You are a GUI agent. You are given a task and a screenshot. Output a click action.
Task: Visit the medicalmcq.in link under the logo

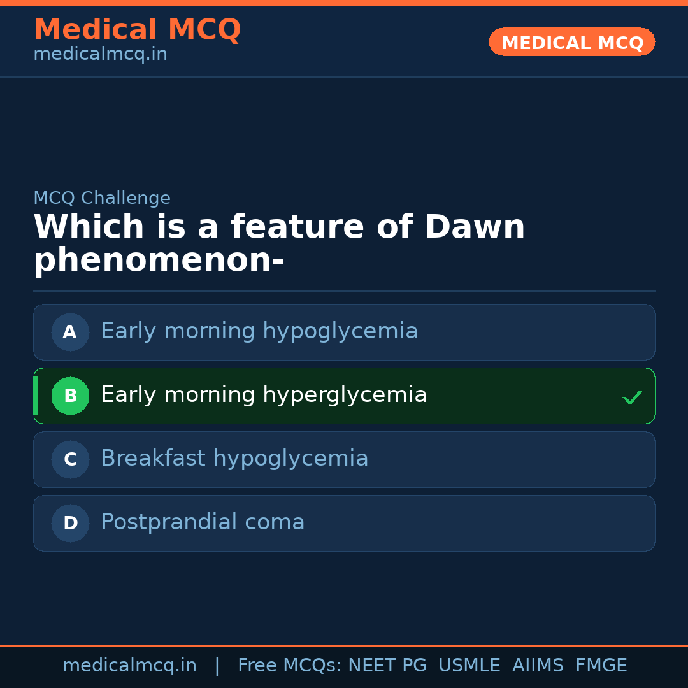[x=99, y=54]
